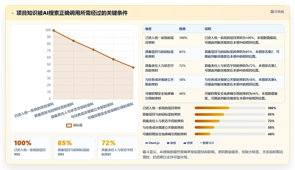Select table value 85%

click(182, 52)
